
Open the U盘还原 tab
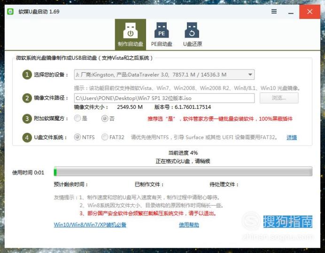tap(193, 34)
